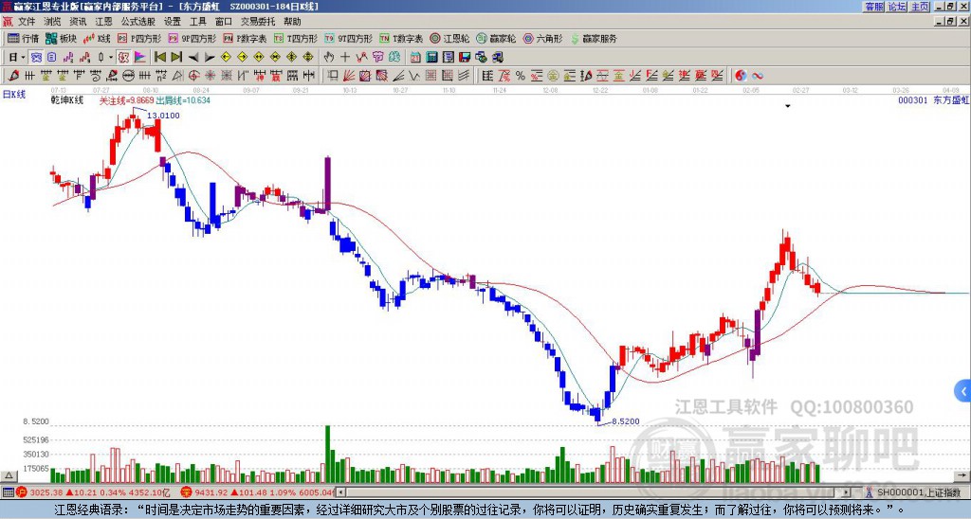Click the red grid square tool
Screen dimensions: 971x519
431,76
